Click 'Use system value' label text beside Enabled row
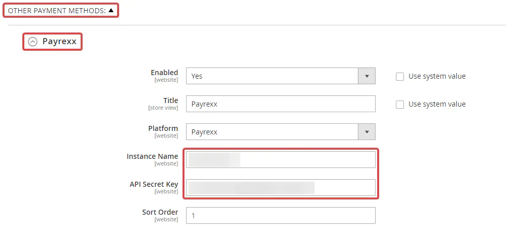 tap(436, 76)
